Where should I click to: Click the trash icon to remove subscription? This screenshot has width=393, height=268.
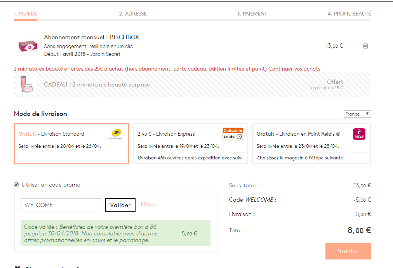tap(365, 46)
